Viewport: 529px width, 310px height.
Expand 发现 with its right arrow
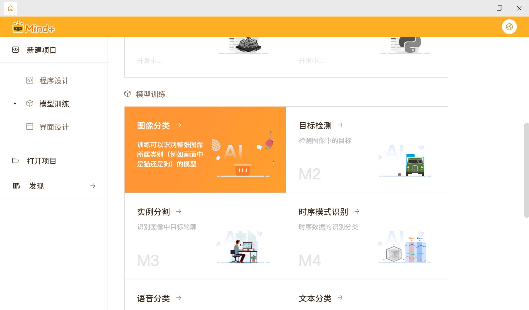click(93, 186)
